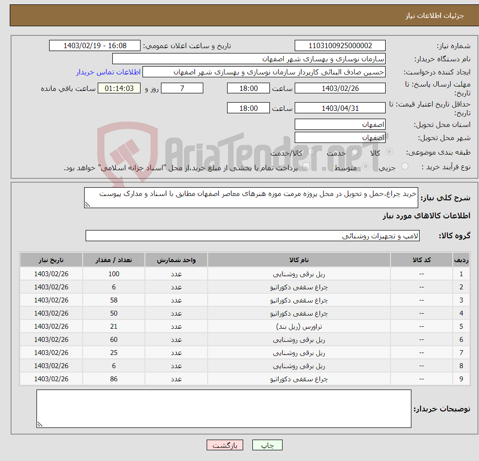479x461 pixels.
Task: Click the buyer organization name field
Action: pyautogui.click(x=249, y=59)
